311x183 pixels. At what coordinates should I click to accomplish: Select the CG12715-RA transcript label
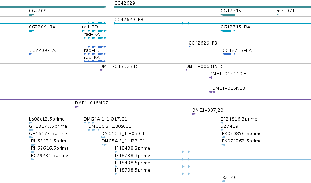(x=235, y=27)
